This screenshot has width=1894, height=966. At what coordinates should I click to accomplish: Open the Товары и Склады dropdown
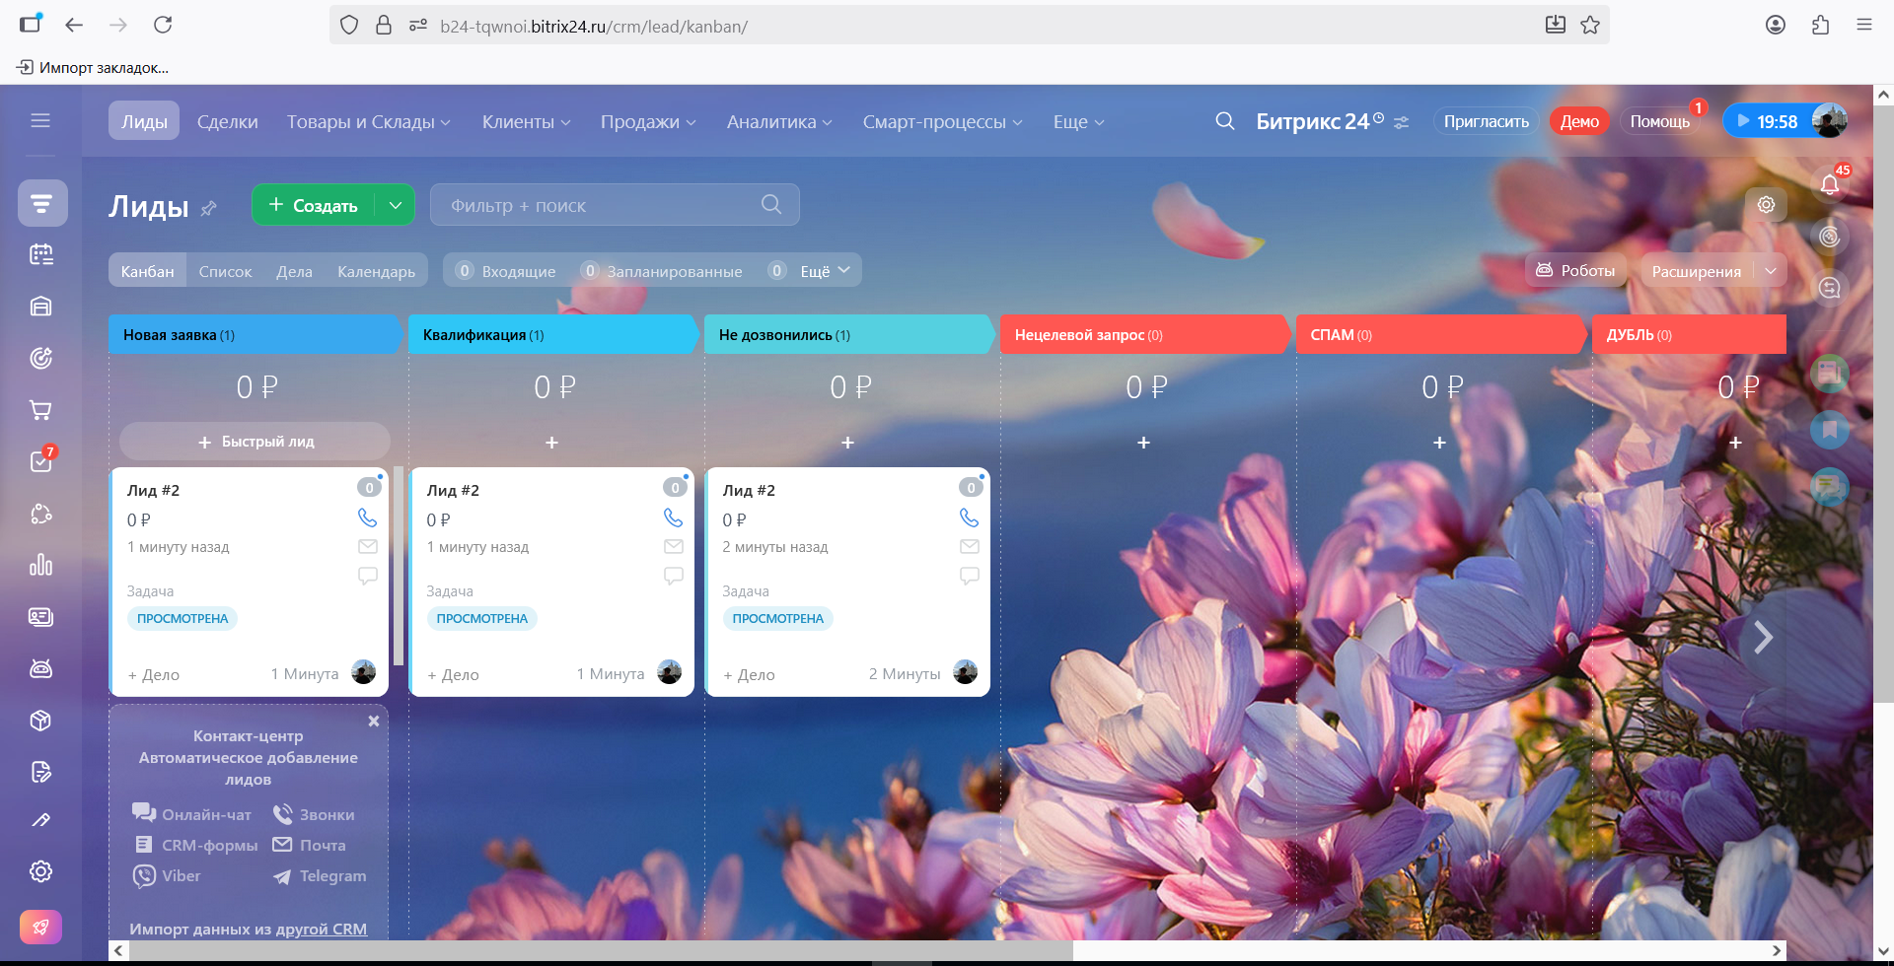pos(369,121)
